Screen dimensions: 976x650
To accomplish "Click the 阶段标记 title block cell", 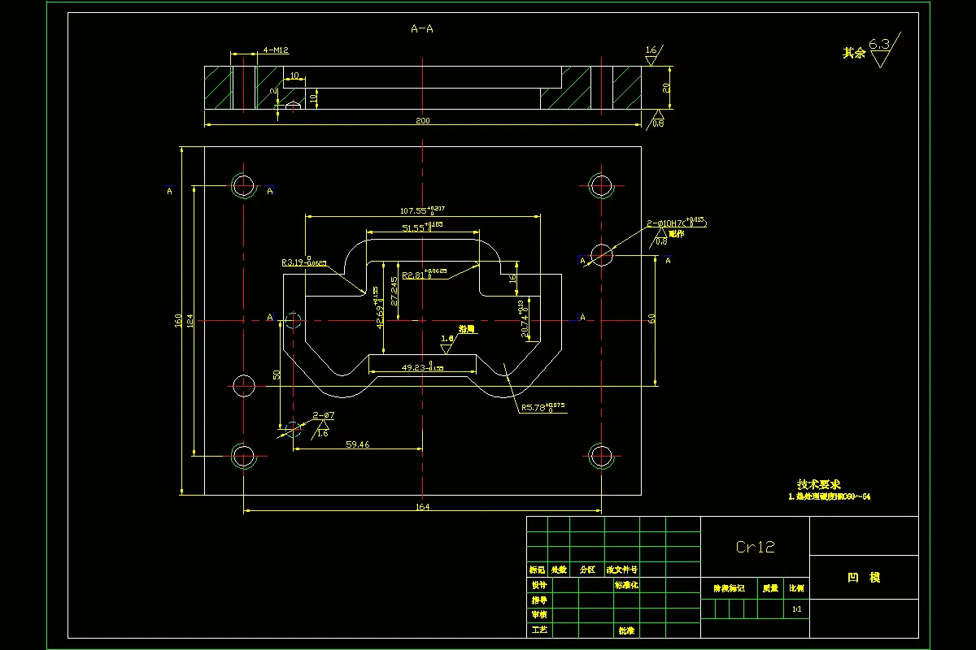I will pos(729,588).
